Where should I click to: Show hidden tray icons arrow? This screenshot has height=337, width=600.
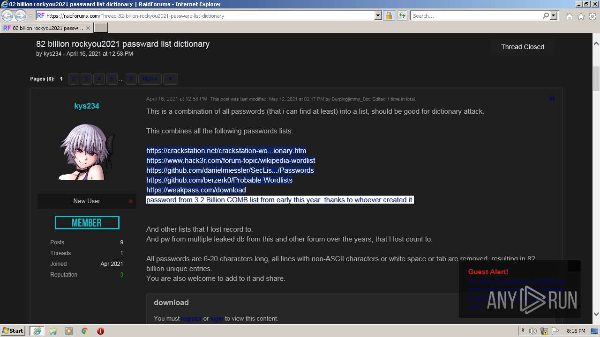523,331
